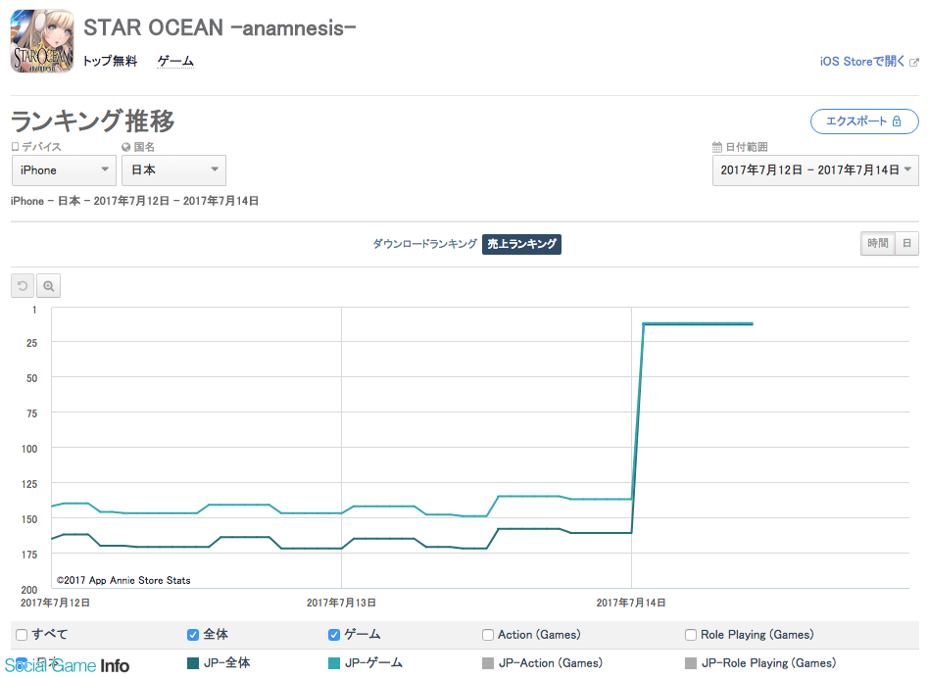This screenshot has width=928, height=678.
Task: Click the STAR OCEAN -anamnesis- title
Action: [220, 27]
